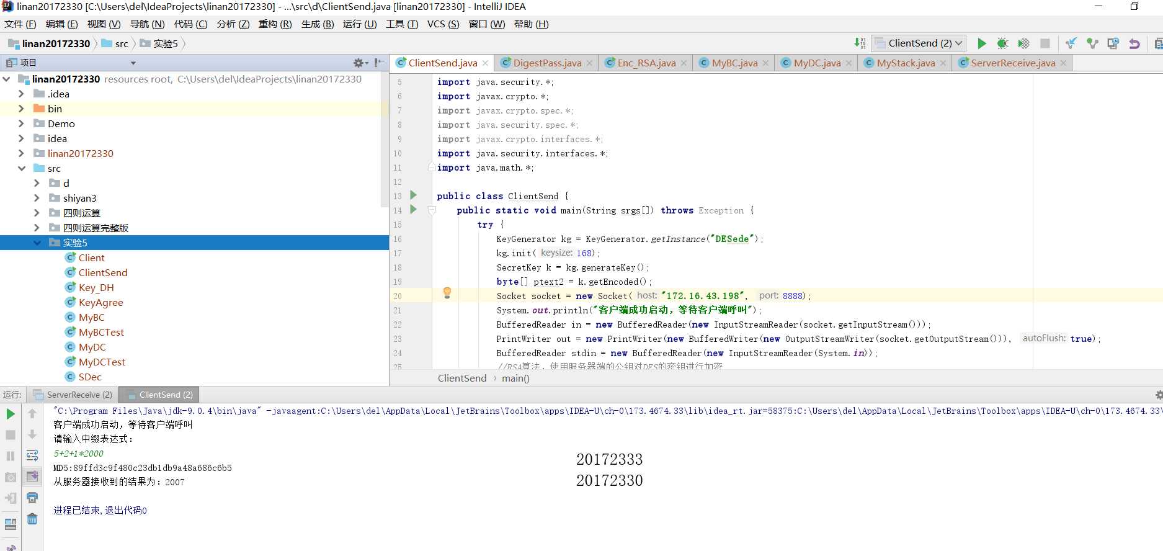This screenshot has width=1163, height=551.
Task: Click VCS update project icon
Action: pyautogui.click(x=1071, y=43)
